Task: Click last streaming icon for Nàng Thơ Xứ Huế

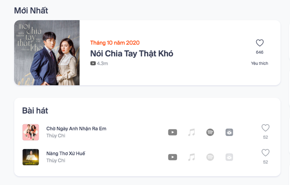Action: (x=229, y=157)
